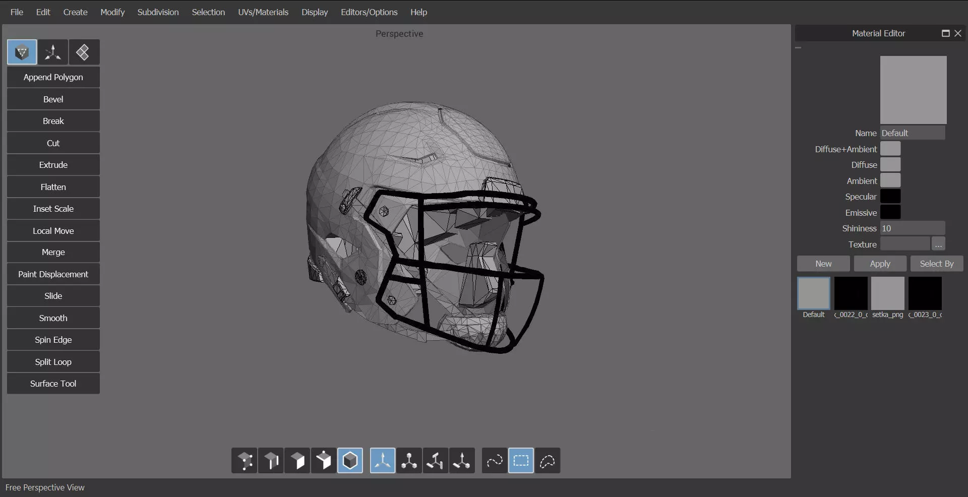Screen dimensions: 968x497
Task: Select the setka_png material thumbnail
Action: 888,293
